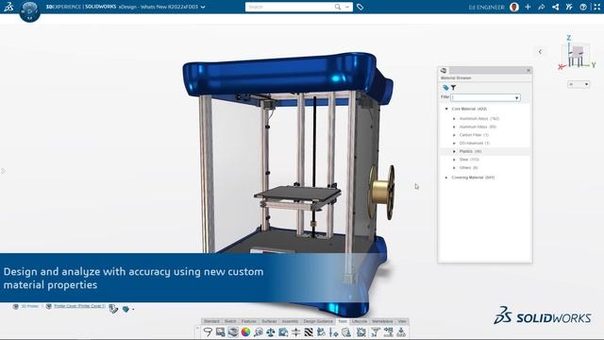Expand the left-edge panel arrow
This screenshot has height=340, width=604.
3,171
